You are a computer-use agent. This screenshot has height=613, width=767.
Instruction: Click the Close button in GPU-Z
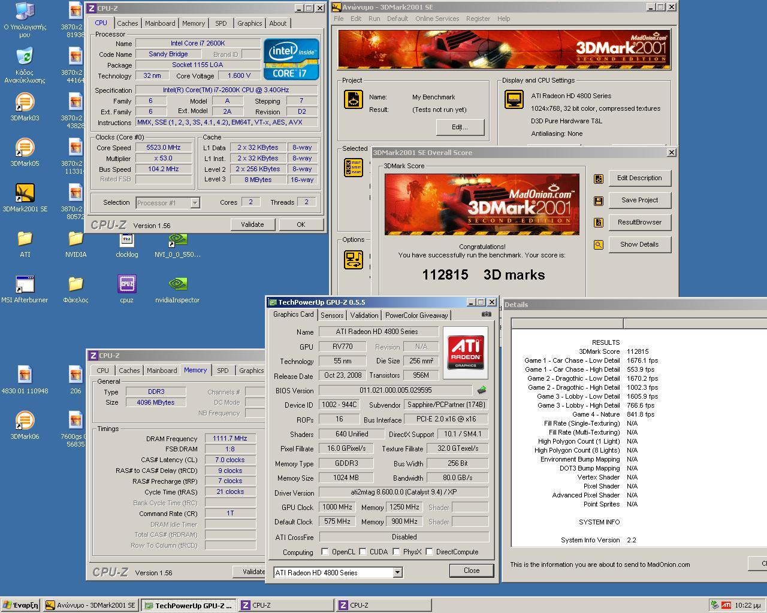point(472,570)
